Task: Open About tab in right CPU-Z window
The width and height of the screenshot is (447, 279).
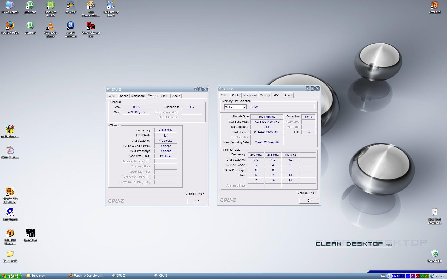Action: click(x=288, y=95)
